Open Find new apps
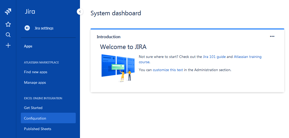289x138 pixels. 36,72
